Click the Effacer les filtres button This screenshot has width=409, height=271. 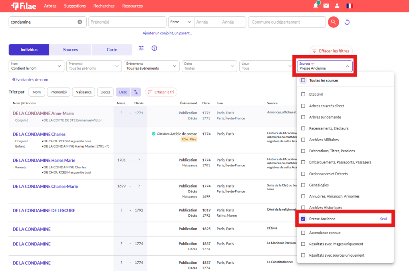tap(331, 51)
